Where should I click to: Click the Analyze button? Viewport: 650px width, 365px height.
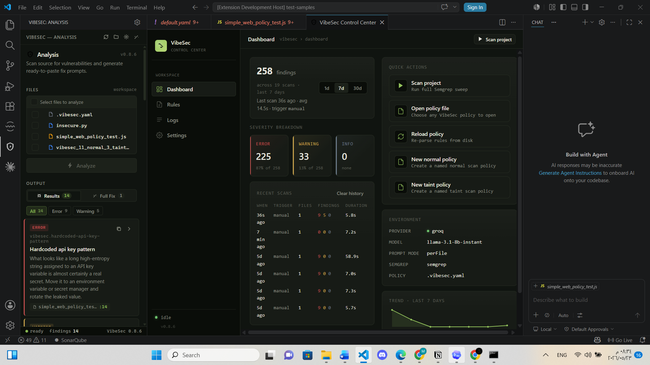[82, 166]
